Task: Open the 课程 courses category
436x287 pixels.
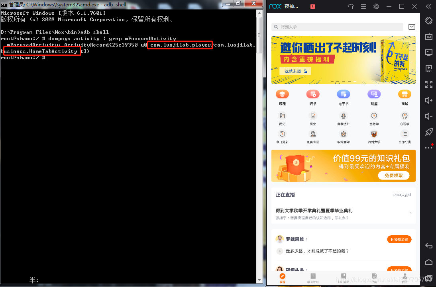Action: tap(282, 98)
